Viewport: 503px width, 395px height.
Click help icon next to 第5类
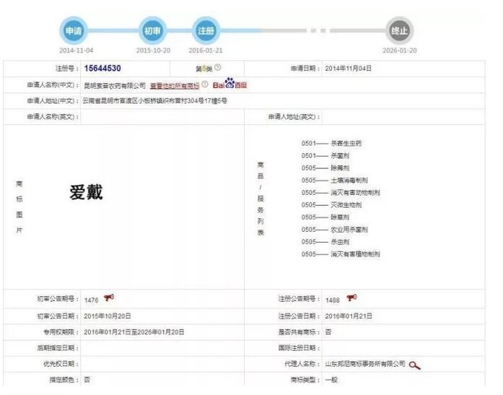pyautogui.click(x=217, y=67)
